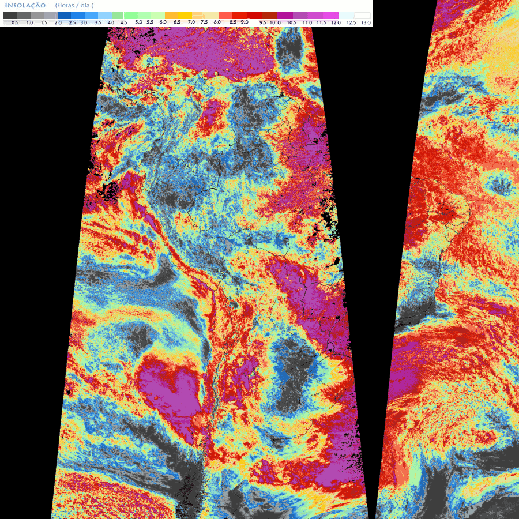519x519 pixels.
Task: Select the '8.0' legend value
Action: coord(217,22)
